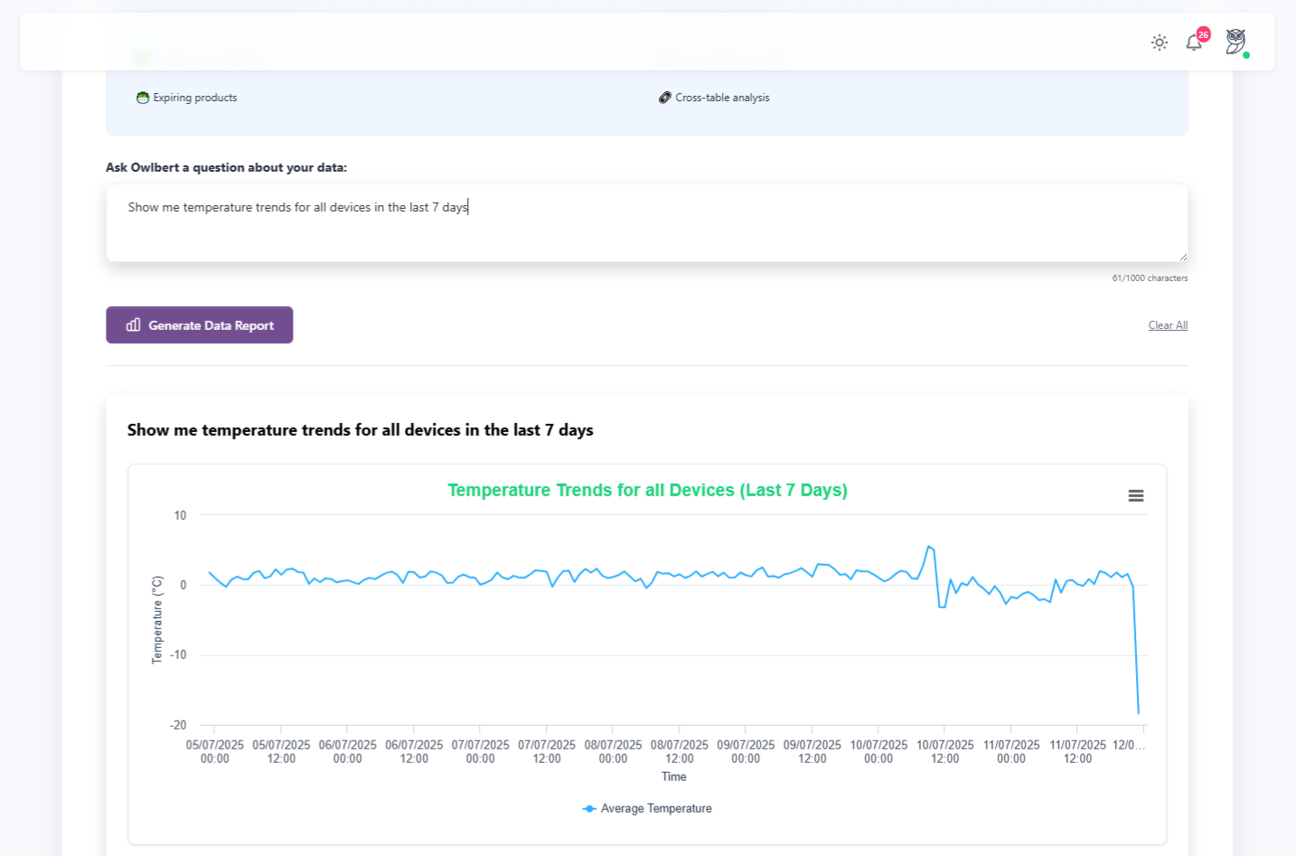The width and height of the screenshot is (1296, 856).
Task: Select the "Cross-table analysis" suggestion text
Action: [x=722, y=98]
